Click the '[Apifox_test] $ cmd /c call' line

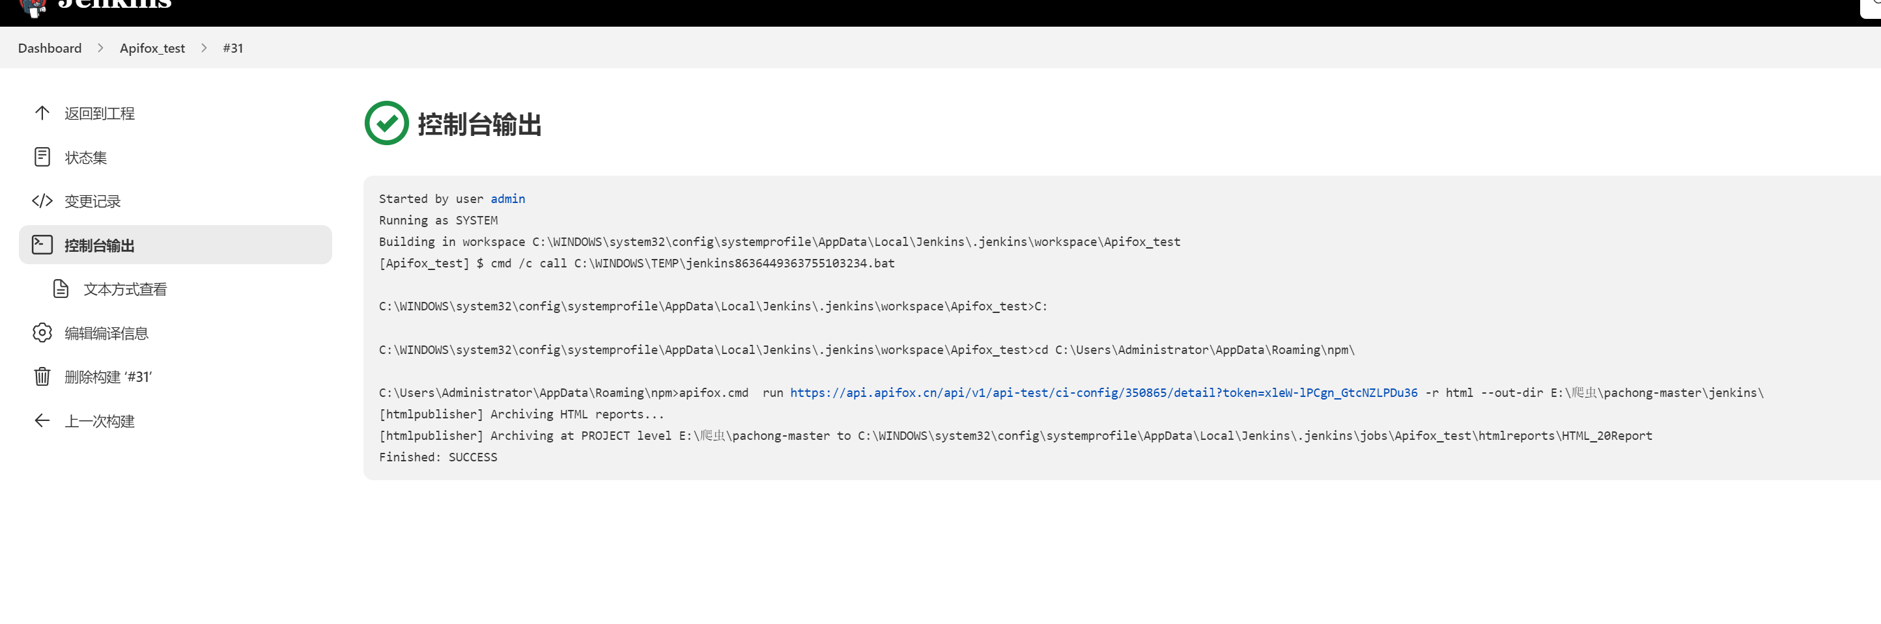coord(637,263)
